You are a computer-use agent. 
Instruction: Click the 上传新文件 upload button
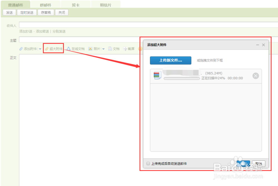click(x=170, y=60)
